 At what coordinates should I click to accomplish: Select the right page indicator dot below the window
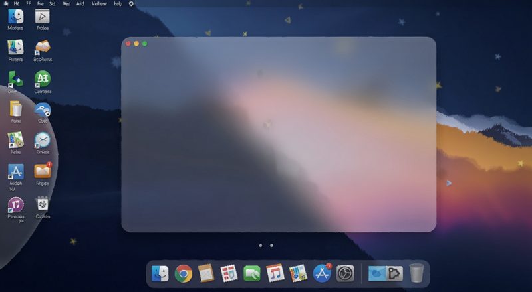tap(271, 246)
